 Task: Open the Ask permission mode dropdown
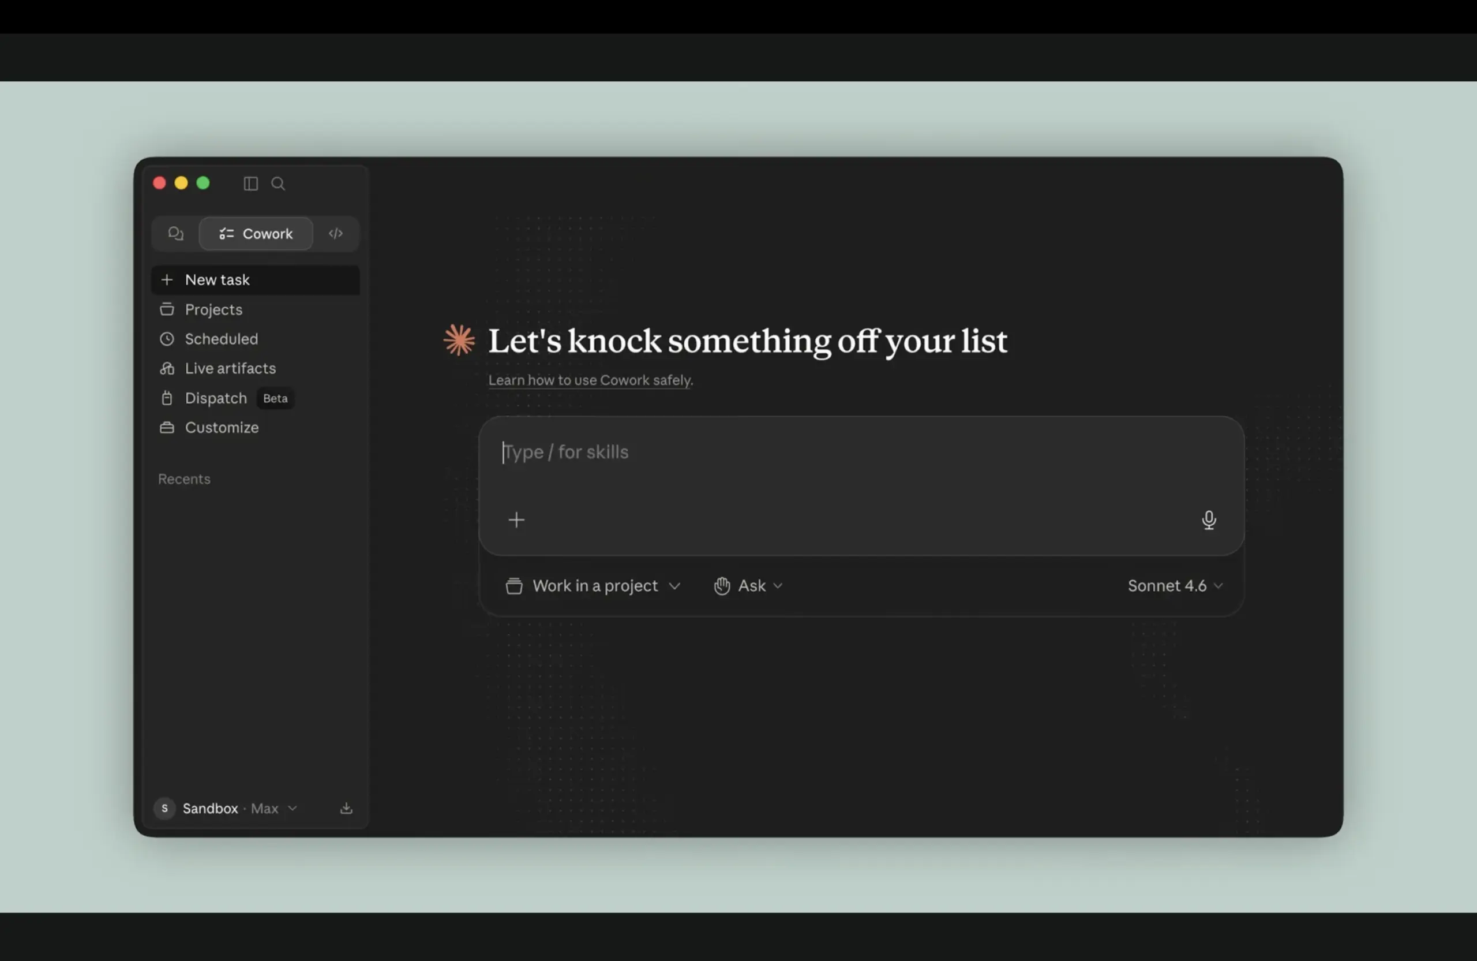click(x=748, y=586)
